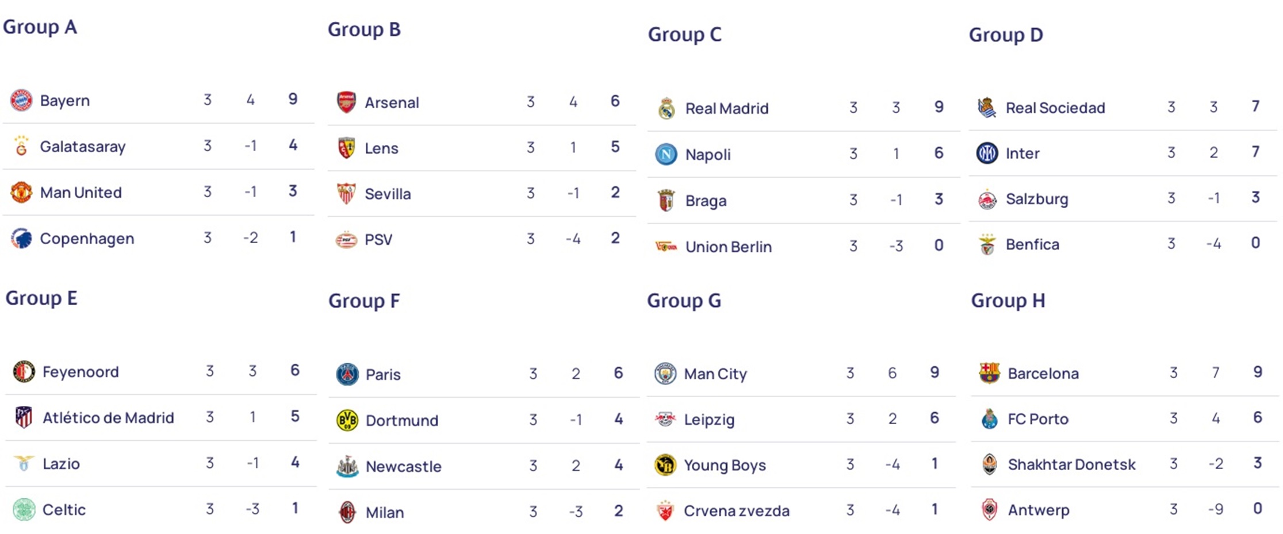Click the Newcastle row in Group F
The image size is (1283, 534).
pyautogui.click(x=484, y=466)
